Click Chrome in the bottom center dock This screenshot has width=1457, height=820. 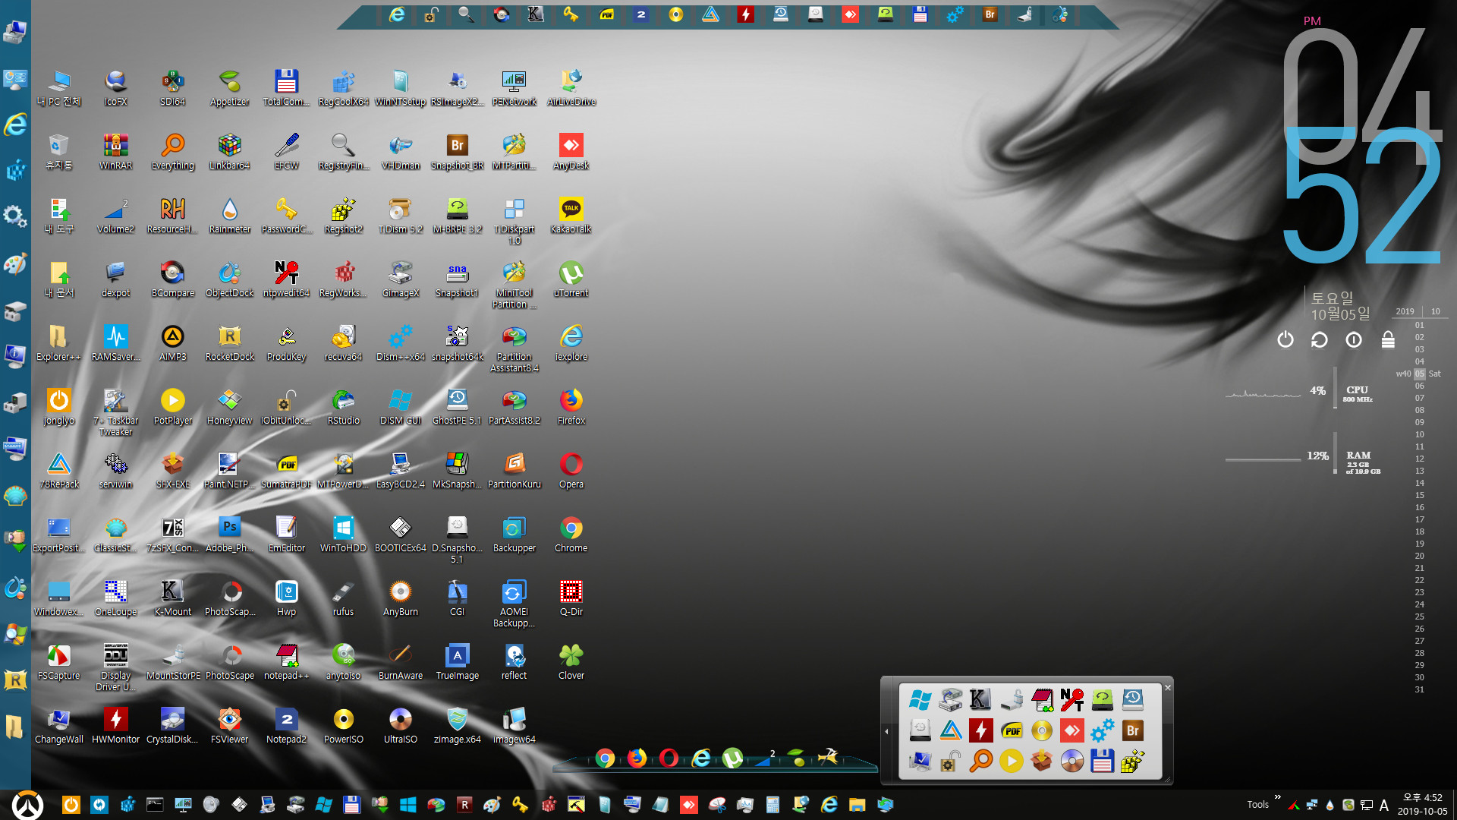(605, 758)
